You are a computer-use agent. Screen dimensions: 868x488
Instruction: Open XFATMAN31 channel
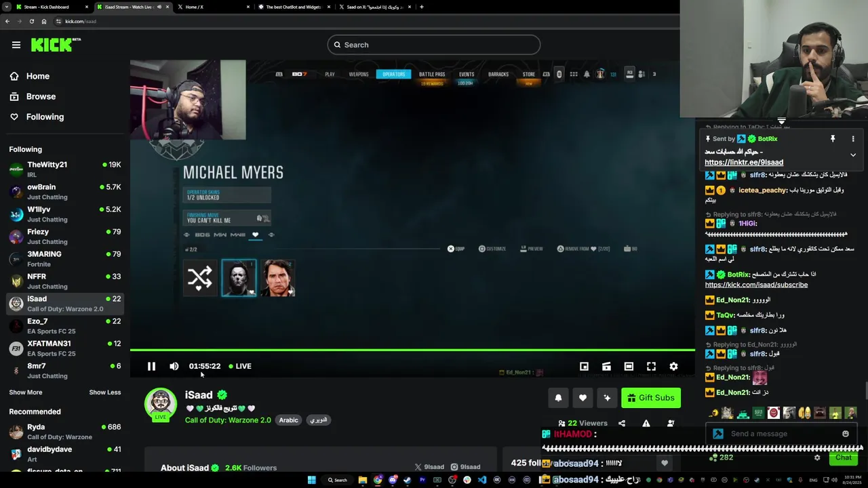click(x=65, y=348)
